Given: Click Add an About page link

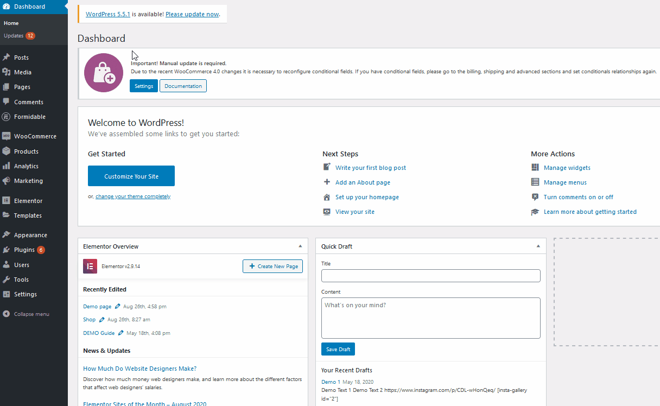Looking at the screenshot, I should tap(363, 182).
